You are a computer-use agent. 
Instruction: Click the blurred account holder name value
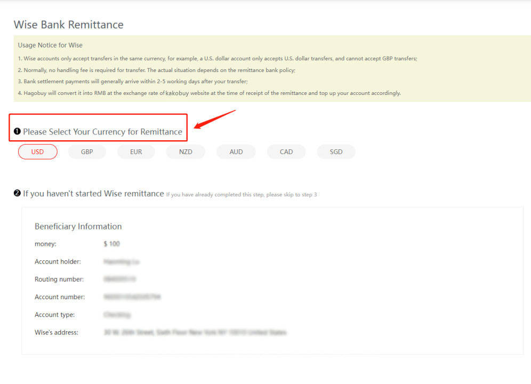click(121, 262)
